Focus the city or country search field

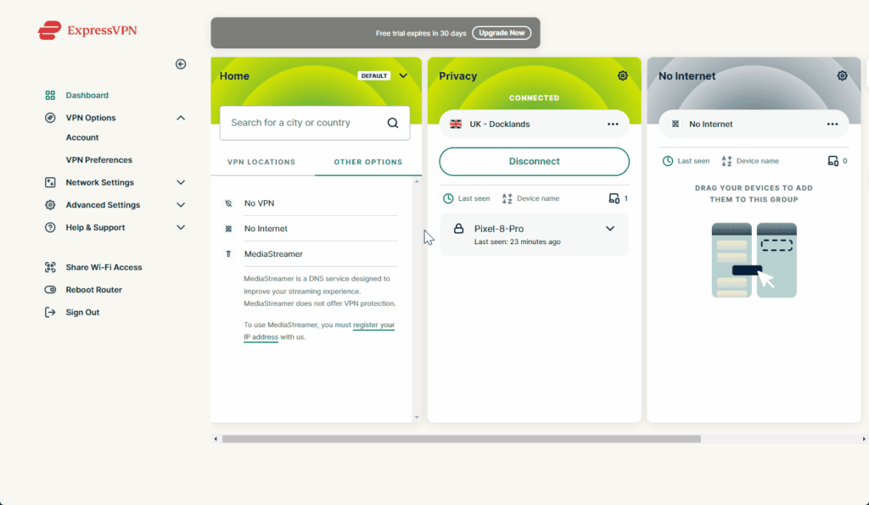tap(301, 123)
